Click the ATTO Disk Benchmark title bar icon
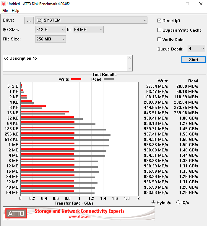The width and height of the screenshot is (208, 227). click(x=4, y=4)
